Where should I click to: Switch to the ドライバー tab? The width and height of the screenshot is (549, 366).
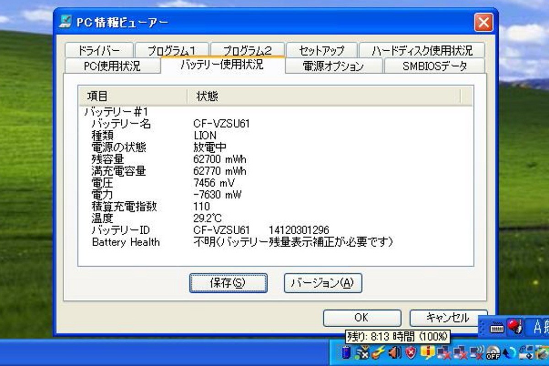click(x=99, y=50)
